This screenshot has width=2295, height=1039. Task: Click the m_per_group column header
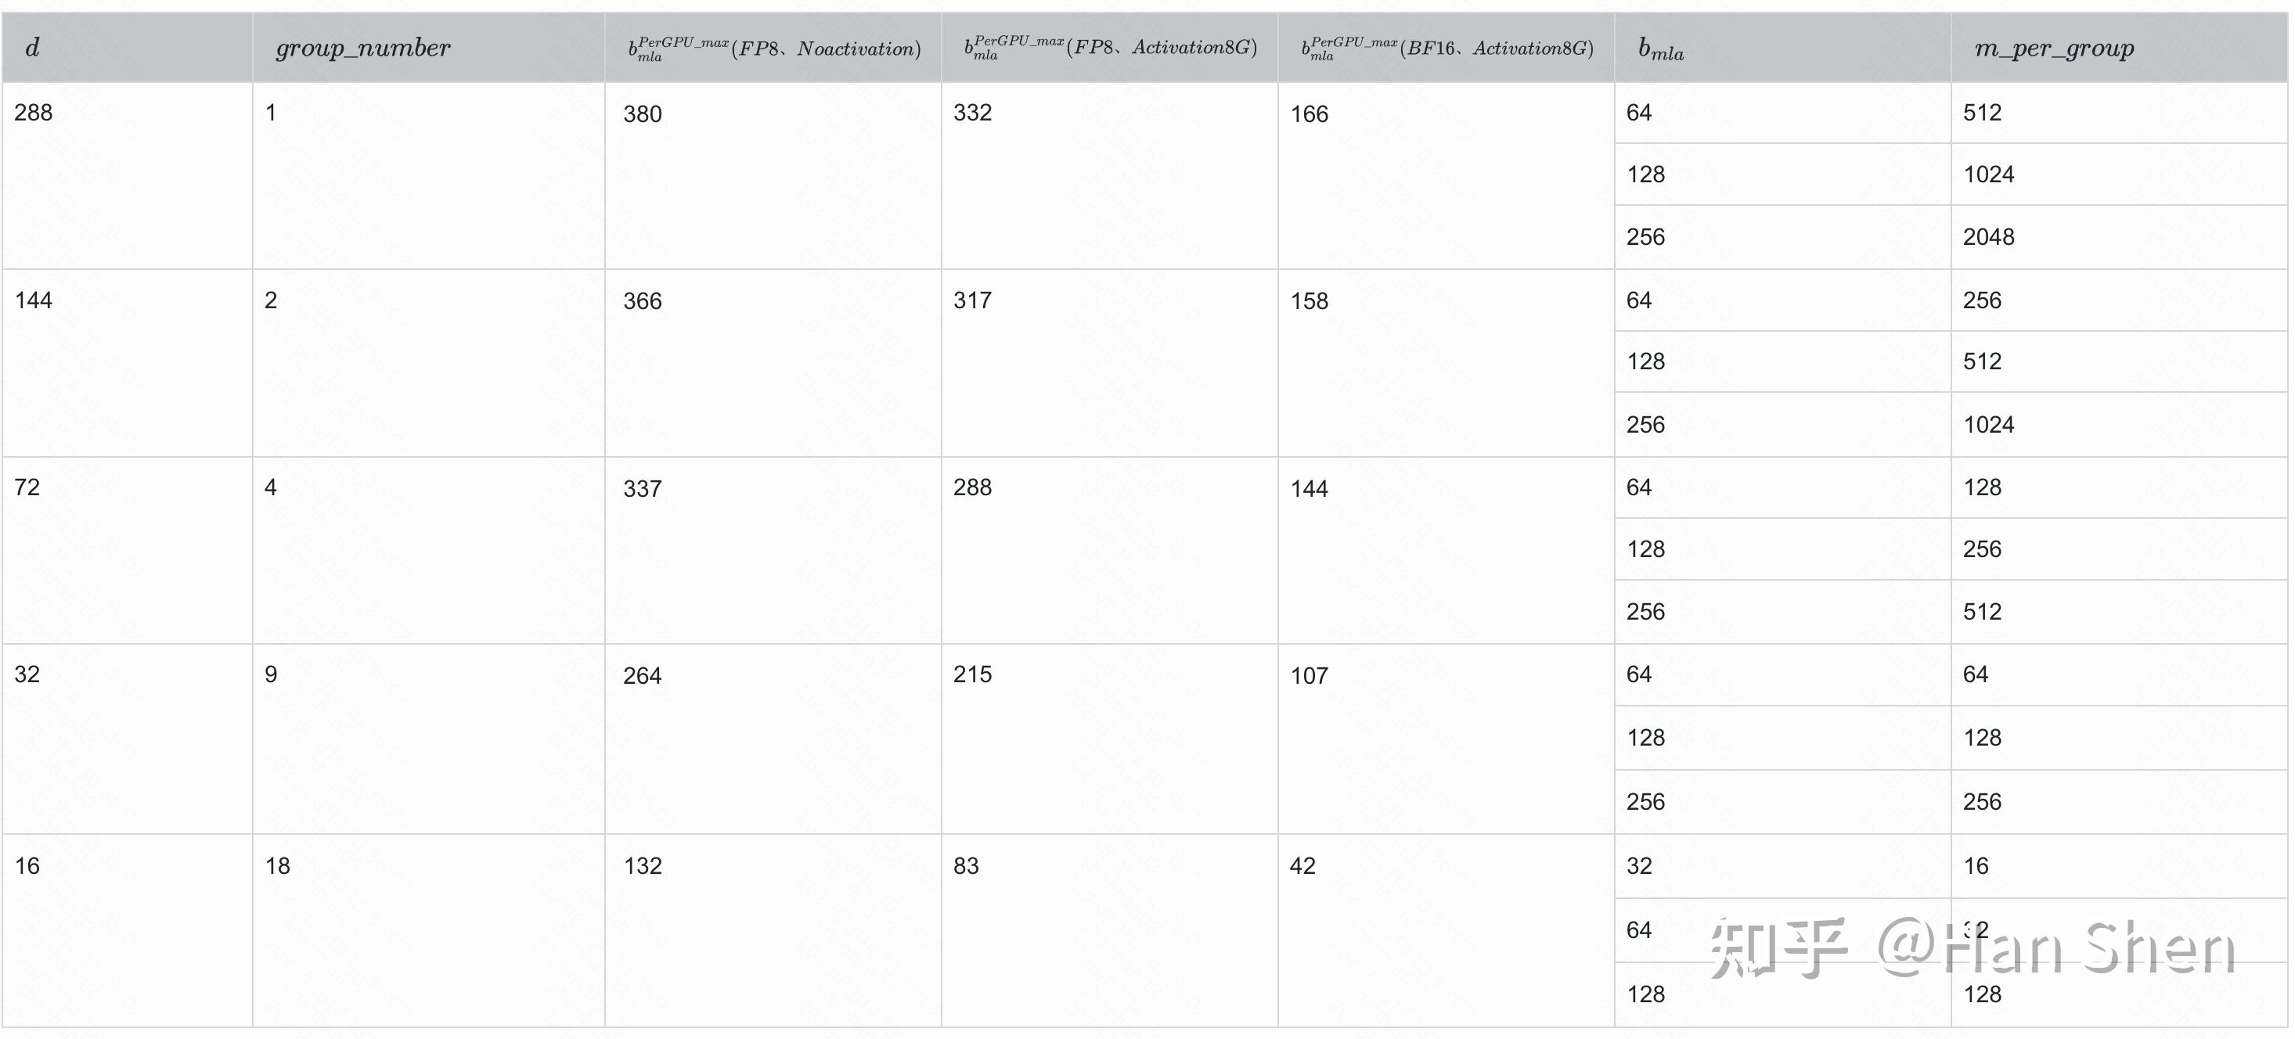coord(2054,48)
